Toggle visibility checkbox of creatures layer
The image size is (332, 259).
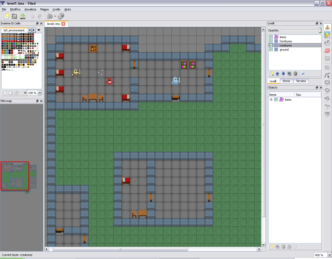coord(271,45)
